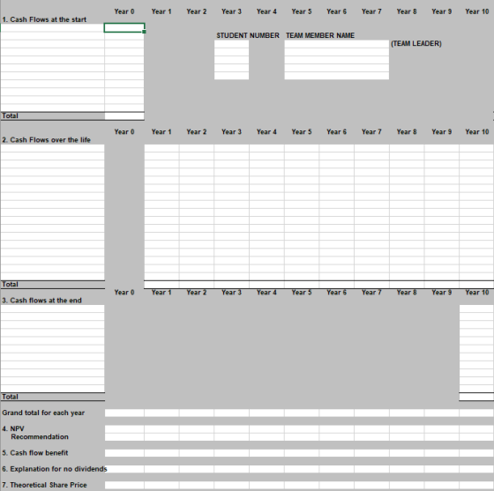
Task: Select the Year 1 cell in the Explanation for no dividends row
Action: click(x=161, y=469)
